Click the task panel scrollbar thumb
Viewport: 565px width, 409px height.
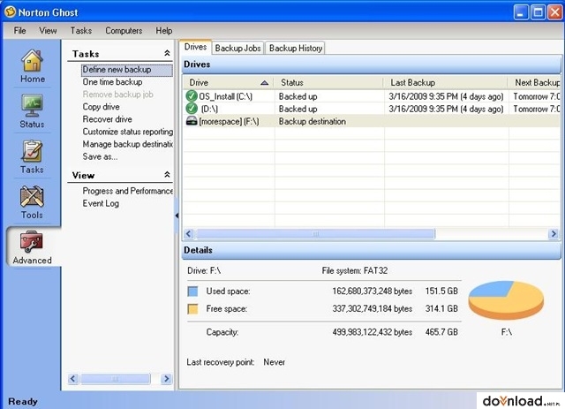(116, 379)
